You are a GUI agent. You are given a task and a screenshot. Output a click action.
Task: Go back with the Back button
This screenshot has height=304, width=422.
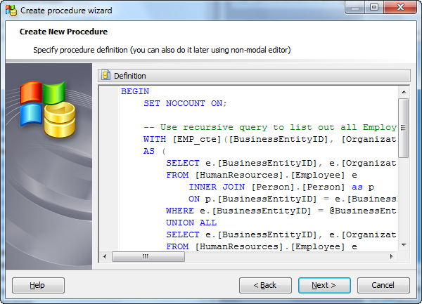265,285
